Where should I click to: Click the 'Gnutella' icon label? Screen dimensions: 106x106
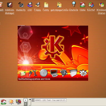[x=74, y=10]
